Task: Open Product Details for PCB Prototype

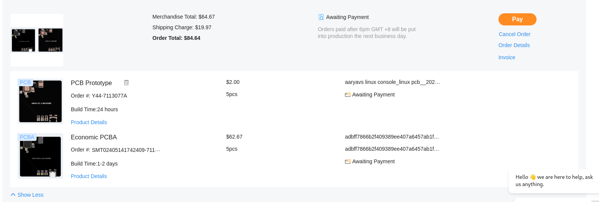Action: coord(89,122)
